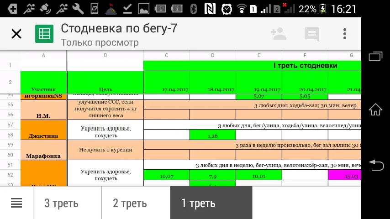This screenshot has height=219, width=390.
Task: Select the cell with value 5,05
Action: (x=305, y=96)
